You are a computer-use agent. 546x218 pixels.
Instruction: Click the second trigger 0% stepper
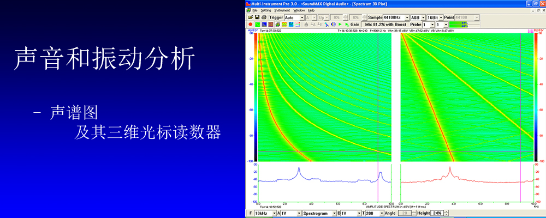[365, 17]
